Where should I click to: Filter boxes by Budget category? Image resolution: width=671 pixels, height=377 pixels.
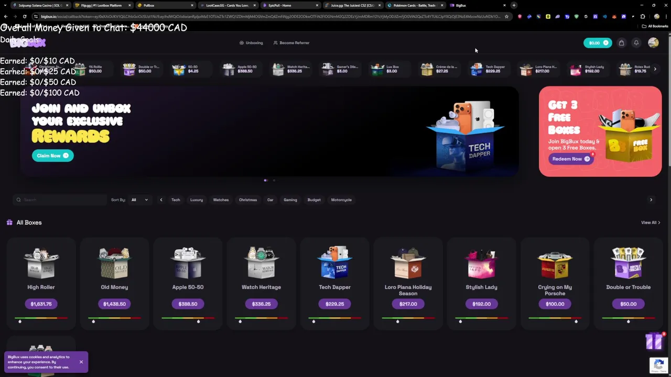314,200
